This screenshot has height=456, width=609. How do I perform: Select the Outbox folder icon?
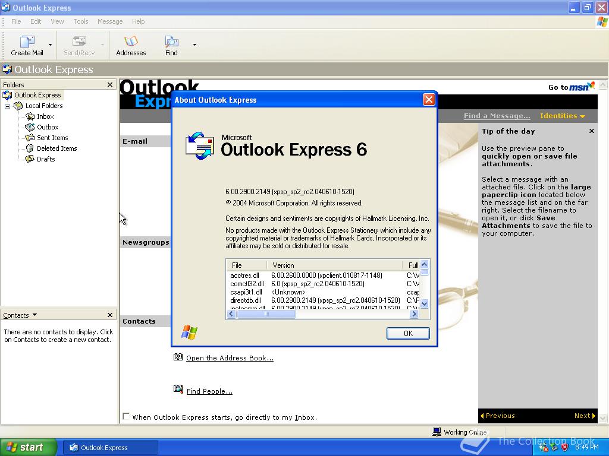[x=30, y=127]
